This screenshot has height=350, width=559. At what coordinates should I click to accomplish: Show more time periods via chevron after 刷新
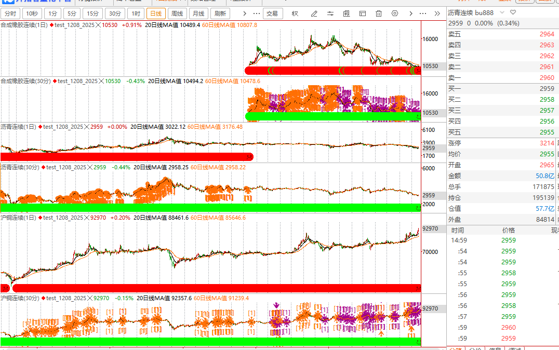click(x=244, y=14)
